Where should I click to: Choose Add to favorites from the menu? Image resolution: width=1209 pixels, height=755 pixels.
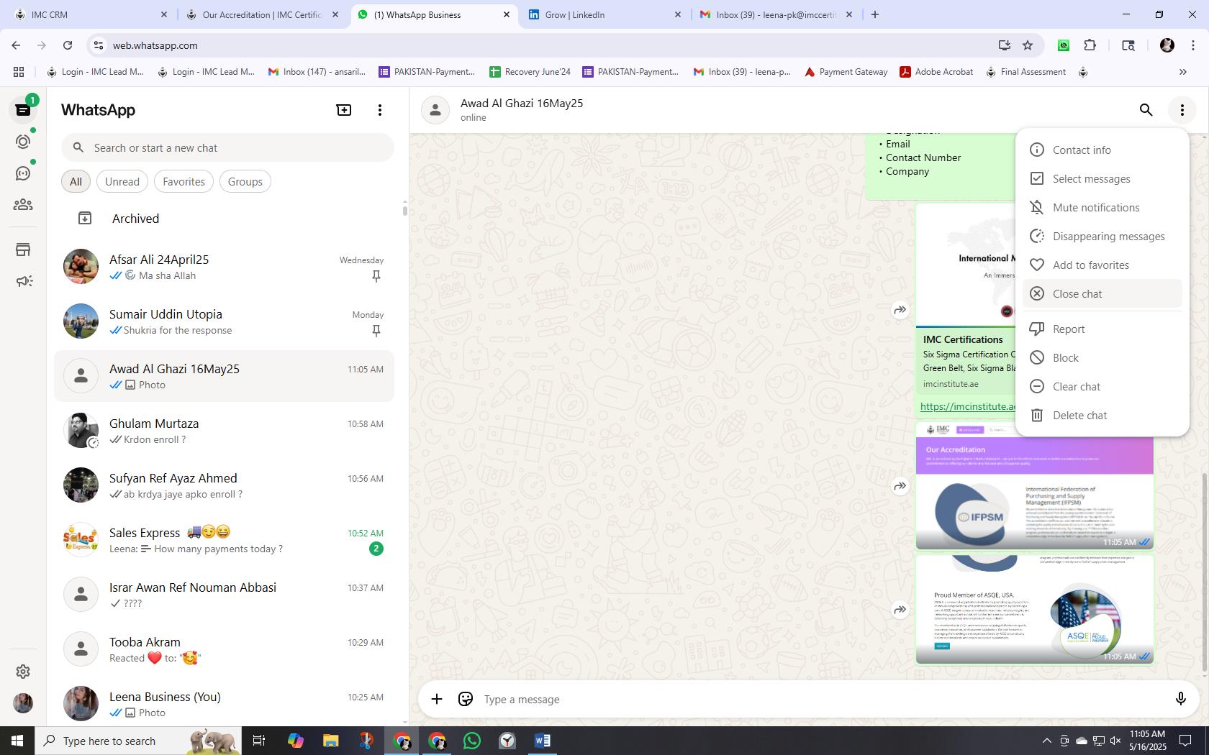pyautogui.click(x=1102, y=265)
